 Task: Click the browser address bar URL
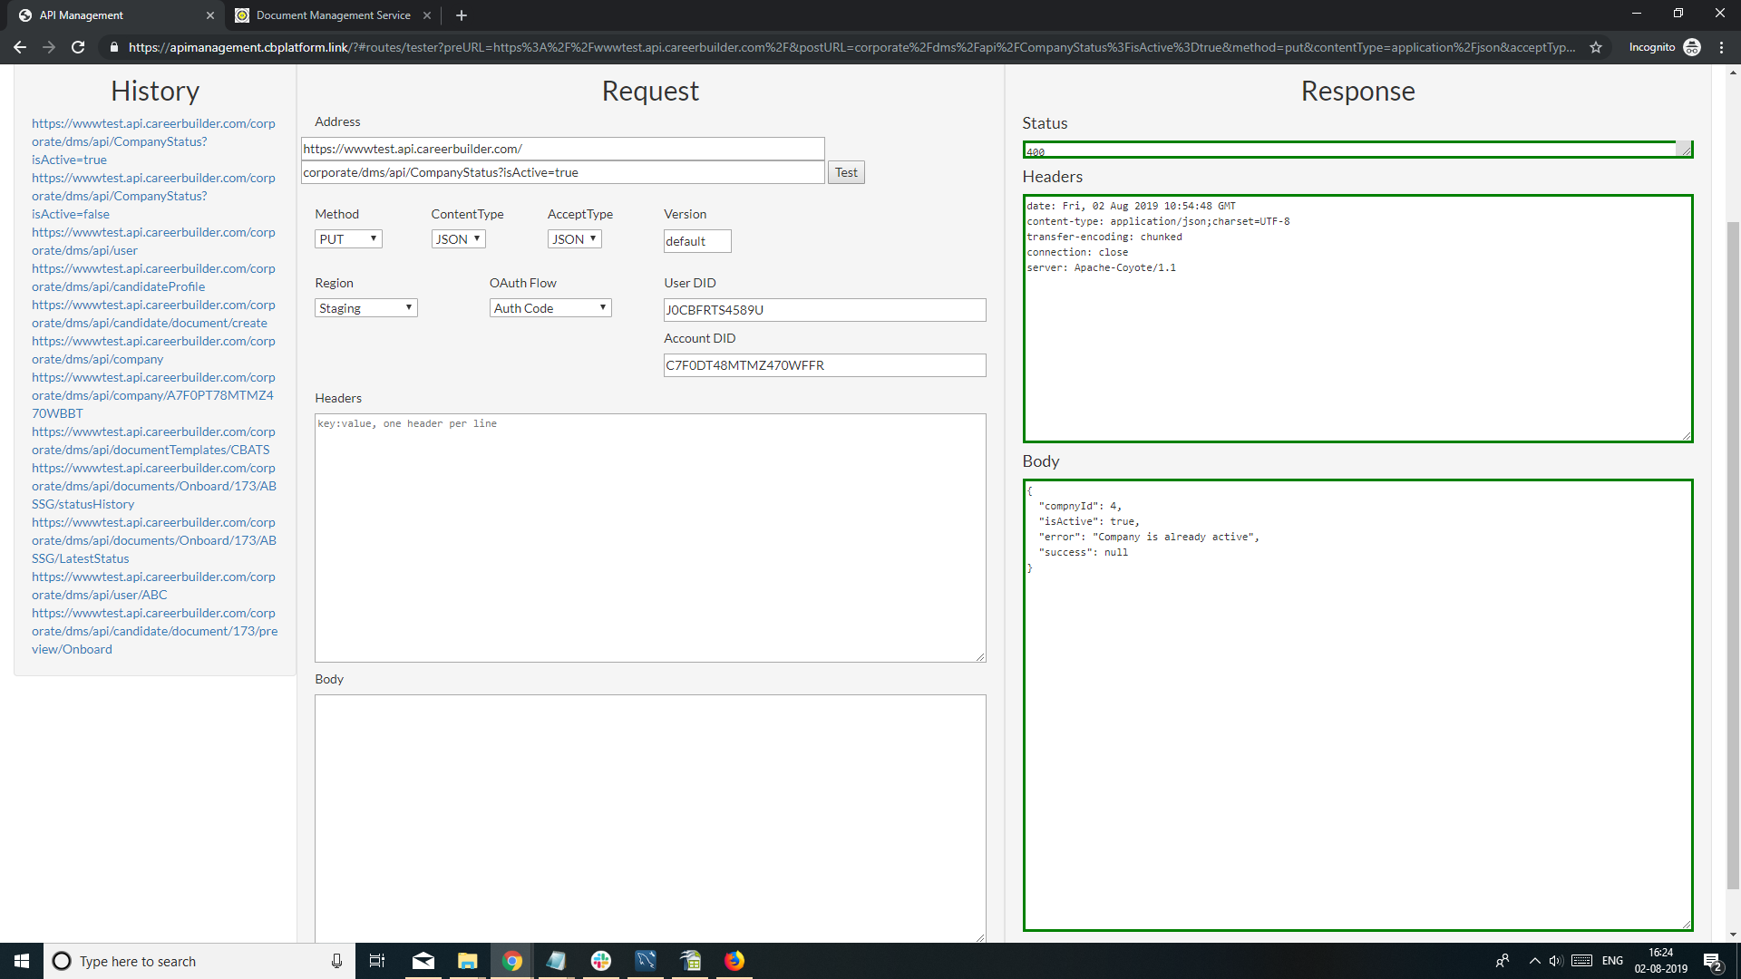(x=851, y=47)
